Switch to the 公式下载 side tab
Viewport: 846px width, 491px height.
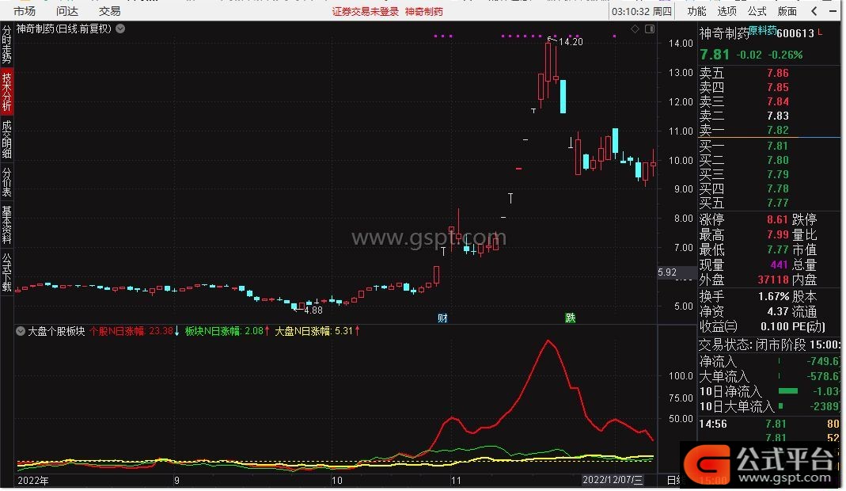click(6, 272)
